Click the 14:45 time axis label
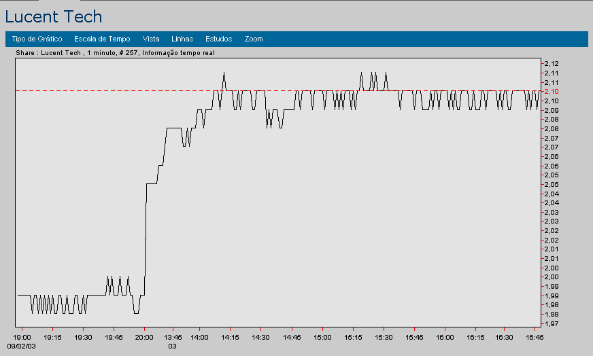This screenshot has width=593, height=356. (292, 337)
